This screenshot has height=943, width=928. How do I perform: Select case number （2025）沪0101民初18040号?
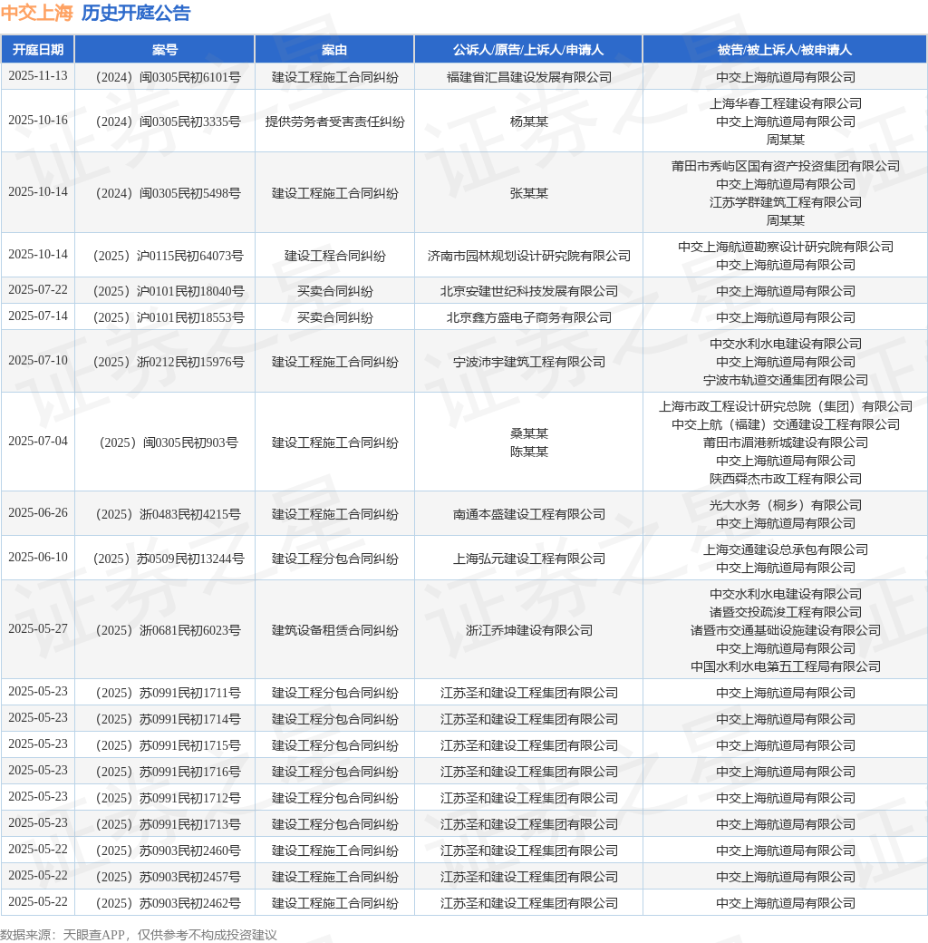coord(165,291)
